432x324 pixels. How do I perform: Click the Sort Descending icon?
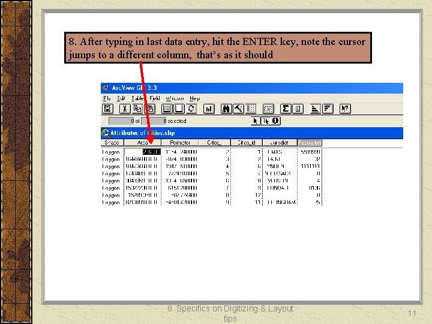pyautogui.click(x=328, y=109)
